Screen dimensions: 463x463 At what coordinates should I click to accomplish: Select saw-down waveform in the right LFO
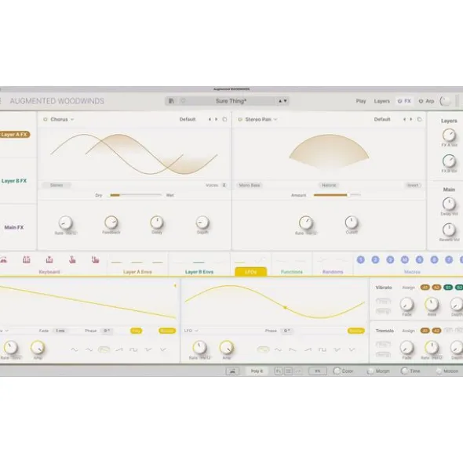293,349
